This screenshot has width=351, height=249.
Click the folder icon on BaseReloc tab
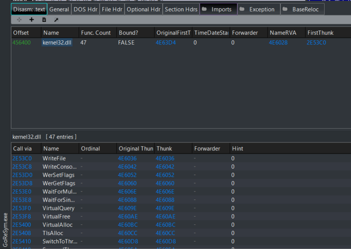point(285,9)
